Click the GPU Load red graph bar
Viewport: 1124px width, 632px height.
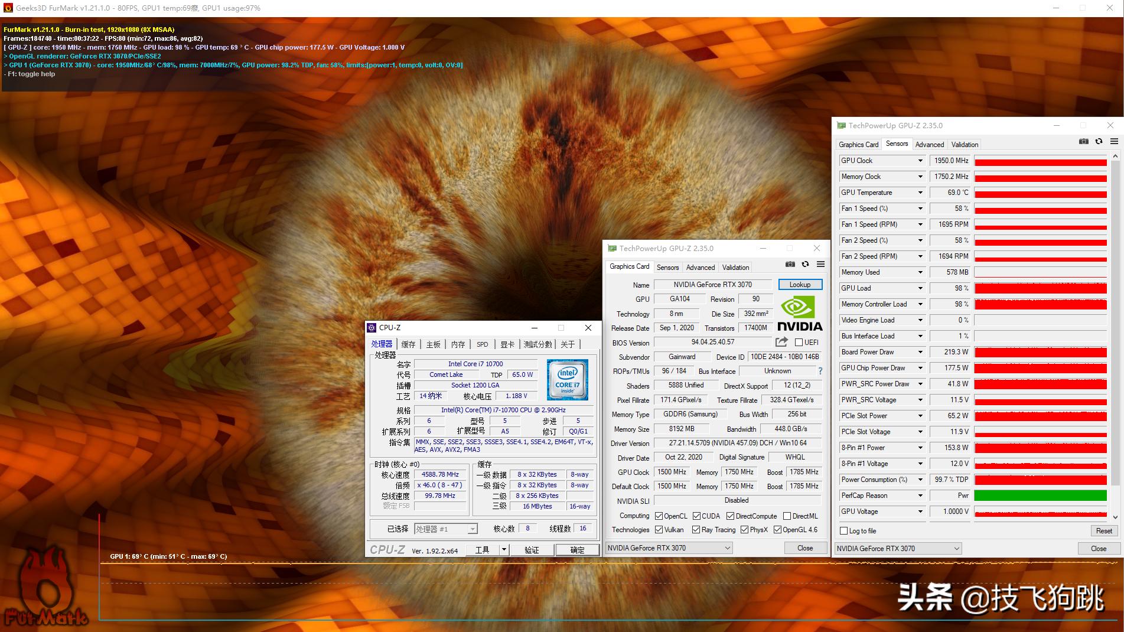(1040, 288)
